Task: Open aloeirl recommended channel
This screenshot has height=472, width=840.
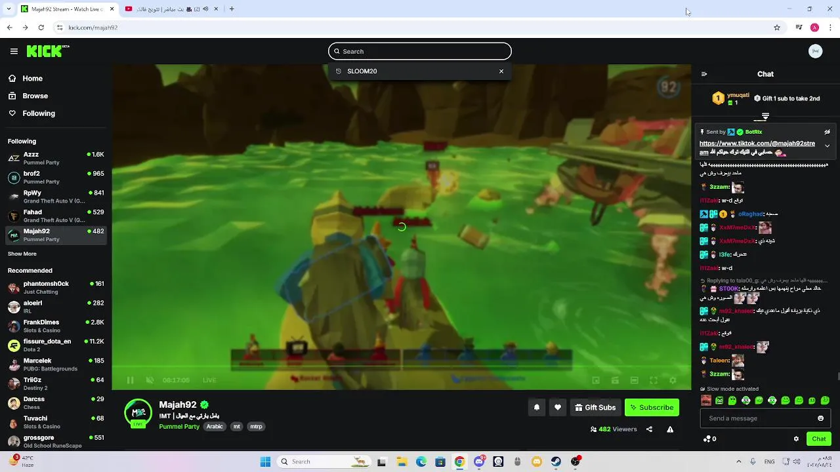Action: point(56,306)
